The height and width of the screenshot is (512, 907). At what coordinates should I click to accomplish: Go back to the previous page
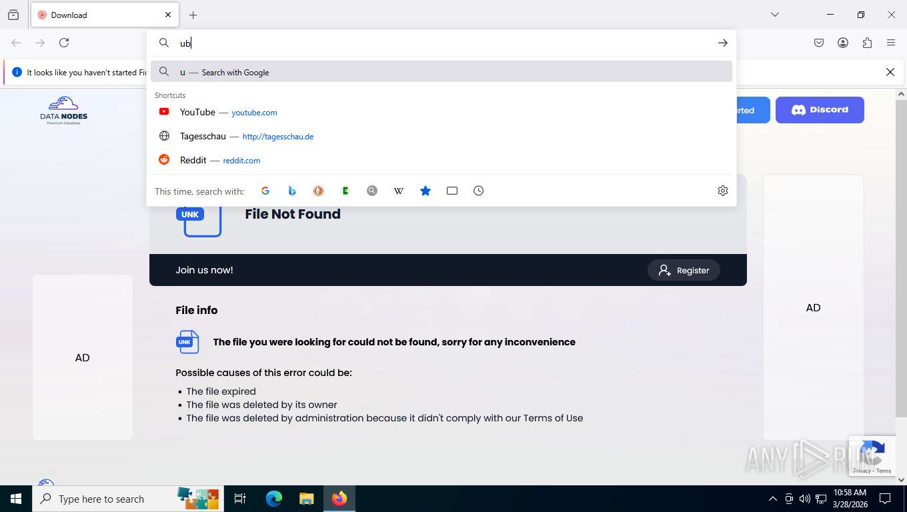tap(16, 43)
